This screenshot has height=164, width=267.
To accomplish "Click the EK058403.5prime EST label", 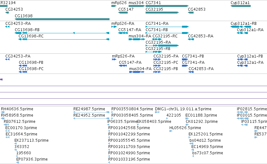I will 154,122.
